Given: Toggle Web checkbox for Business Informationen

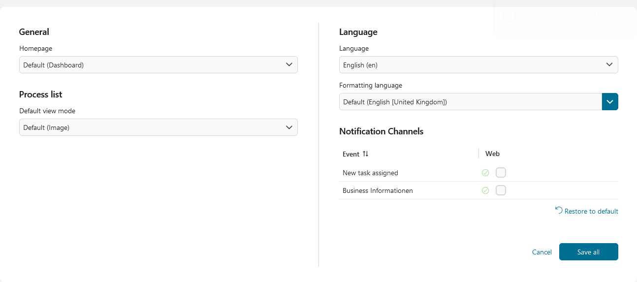Looking at the screenshot, I should [x=501, y=190].
